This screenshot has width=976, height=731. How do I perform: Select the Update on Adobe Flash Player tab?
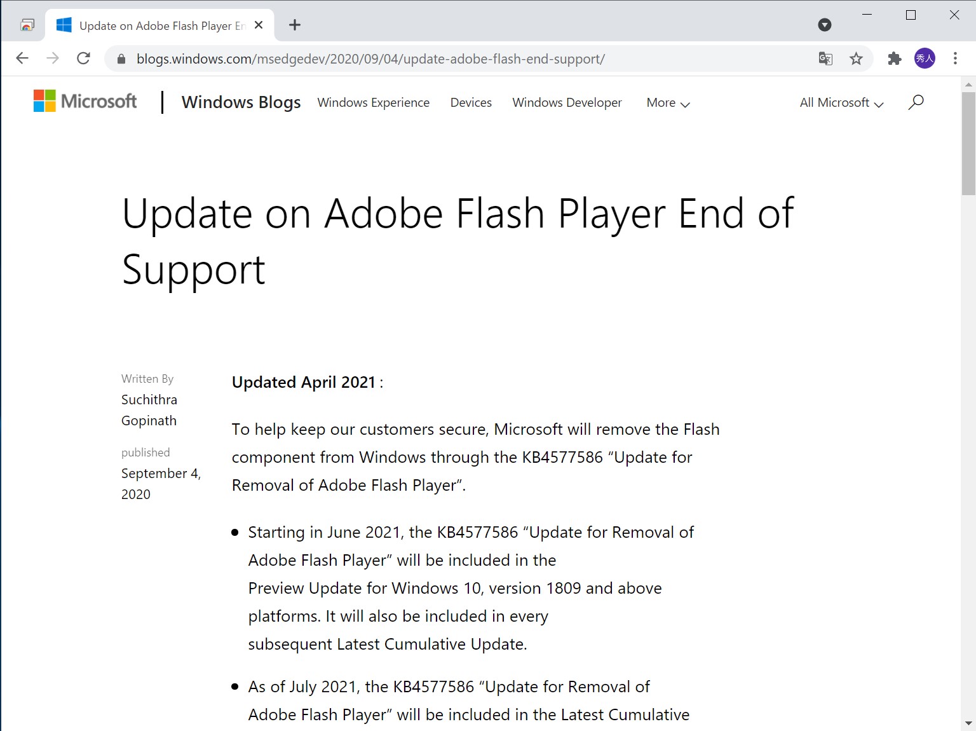click(159, 25)
